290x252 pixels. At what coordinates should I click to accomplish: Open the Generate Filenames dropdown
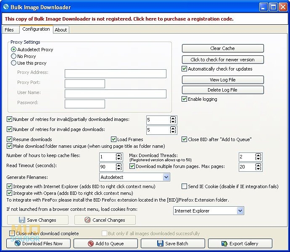coord(166,177)
